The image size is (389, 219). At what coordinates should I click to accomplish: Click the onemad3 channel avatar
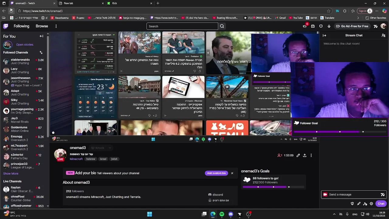click(x=60, y=154)
